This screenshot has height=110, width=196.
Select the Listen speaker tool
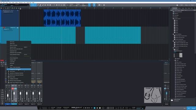coord(50,5)
